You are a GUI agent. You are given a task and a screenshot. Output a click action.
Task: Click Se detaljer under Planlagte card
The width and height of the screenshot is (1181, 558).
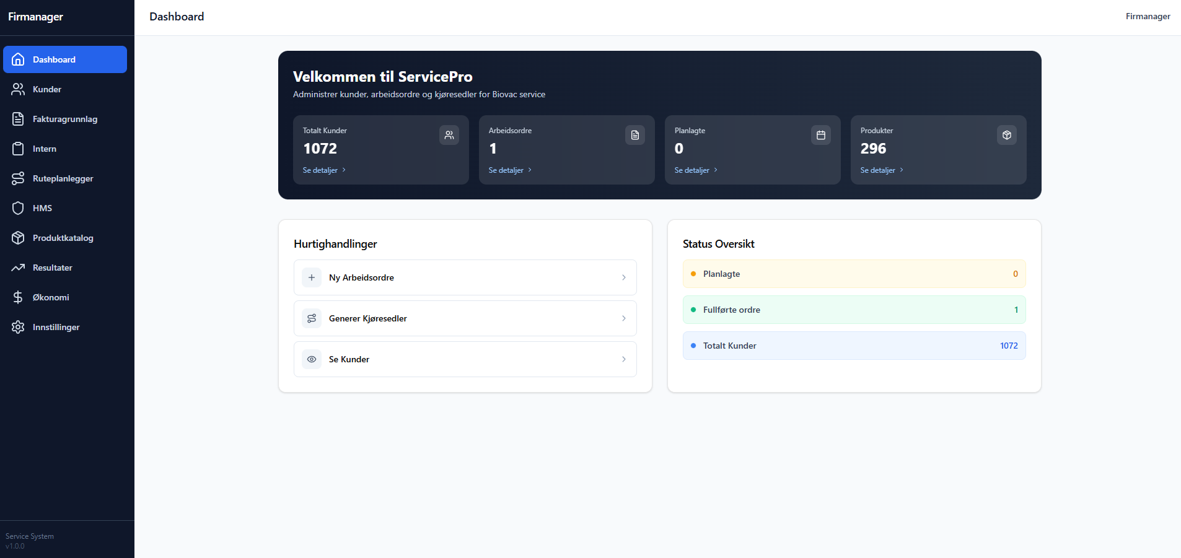pos(696,170)
